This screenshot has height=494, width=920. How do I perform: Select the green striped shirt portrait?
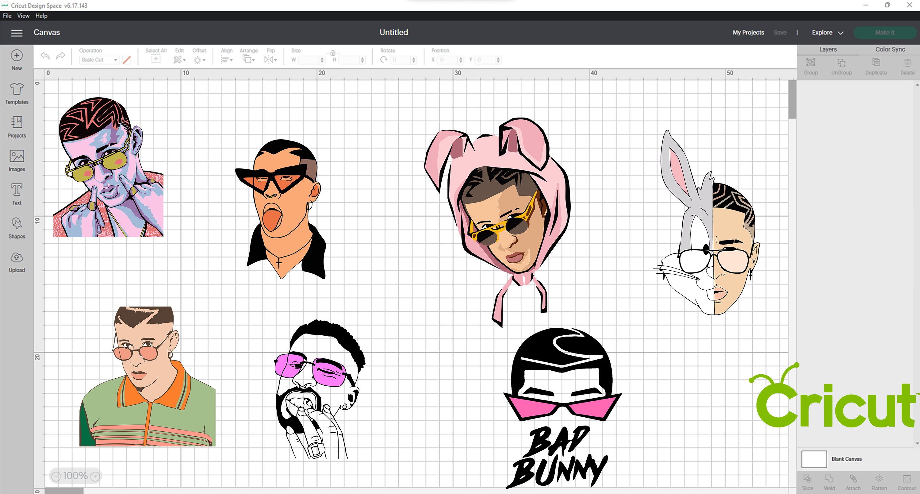click(148, 376)
